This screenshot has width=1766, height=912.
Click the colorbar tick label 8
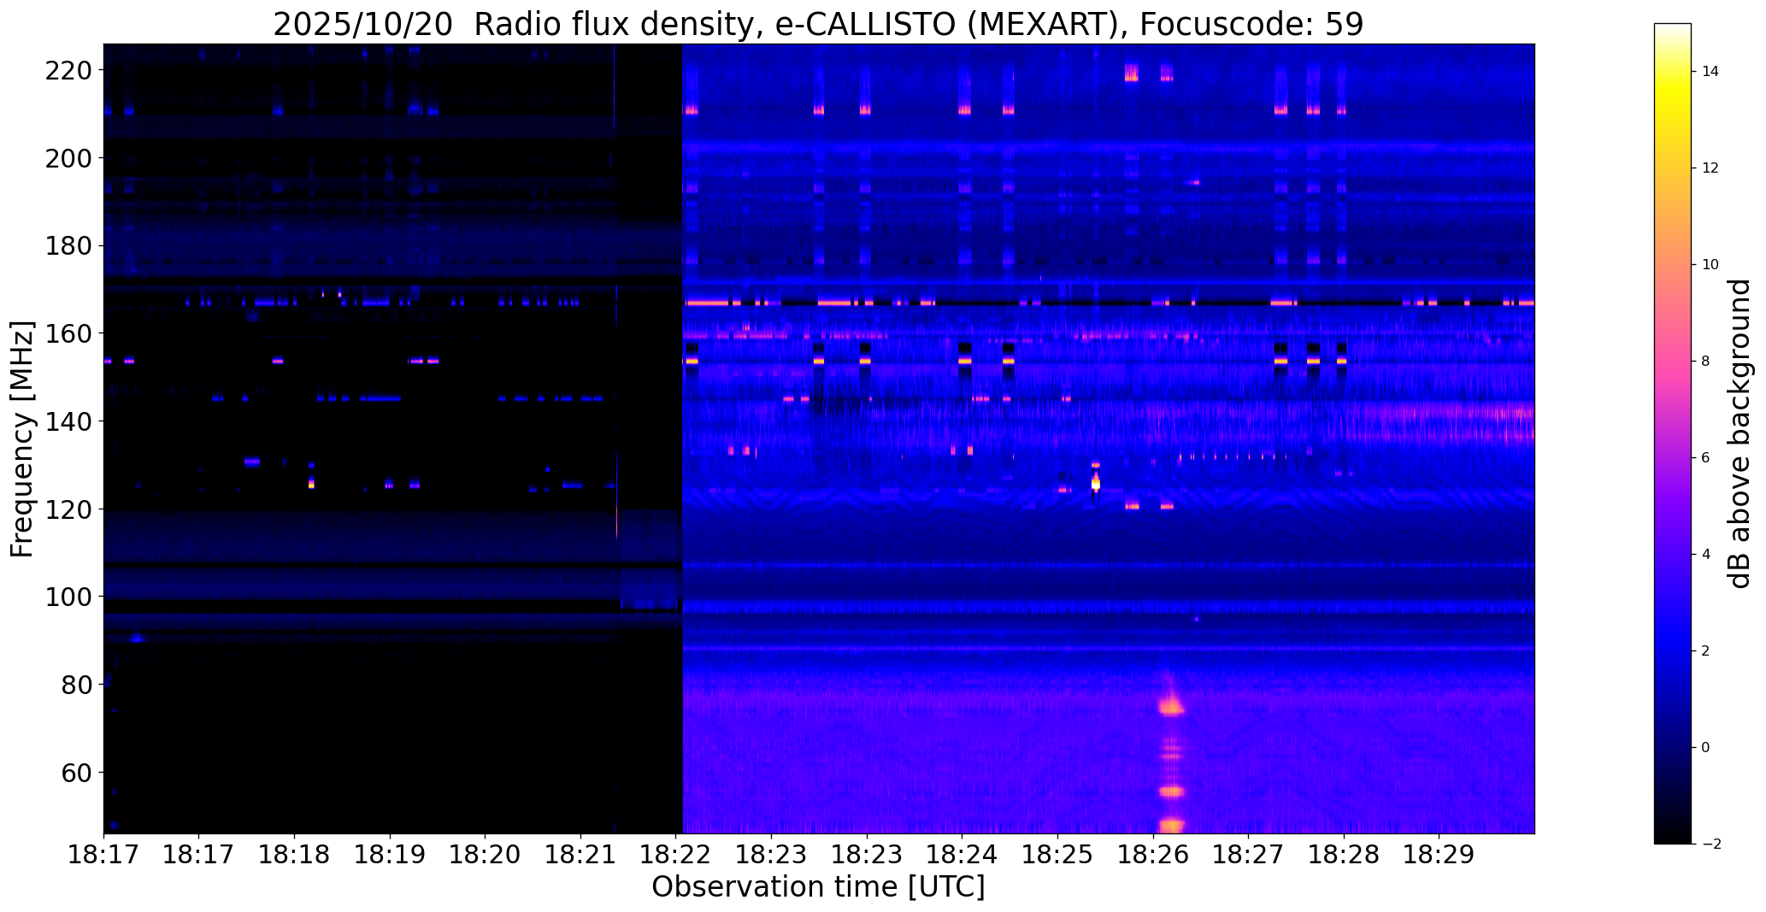pos(1706,362)
